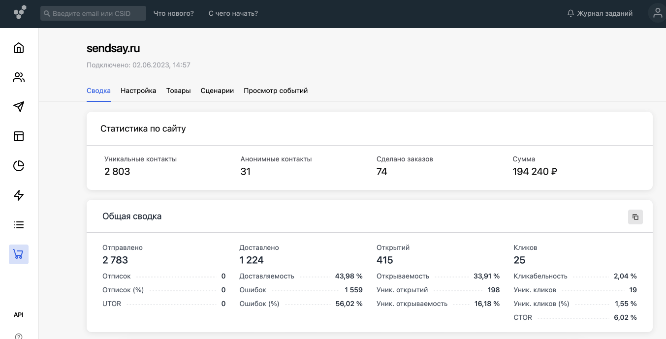
Task: Open the templates layout icon
Action: pyautogui.click(x=19, y=136)
